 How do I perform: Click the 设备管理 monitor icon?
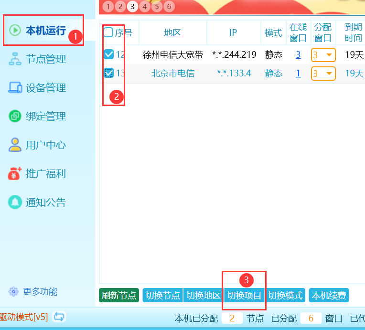15,88
